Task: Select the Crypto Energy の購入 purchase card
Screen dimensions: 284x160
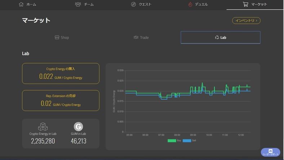Action: click(61, 74)
